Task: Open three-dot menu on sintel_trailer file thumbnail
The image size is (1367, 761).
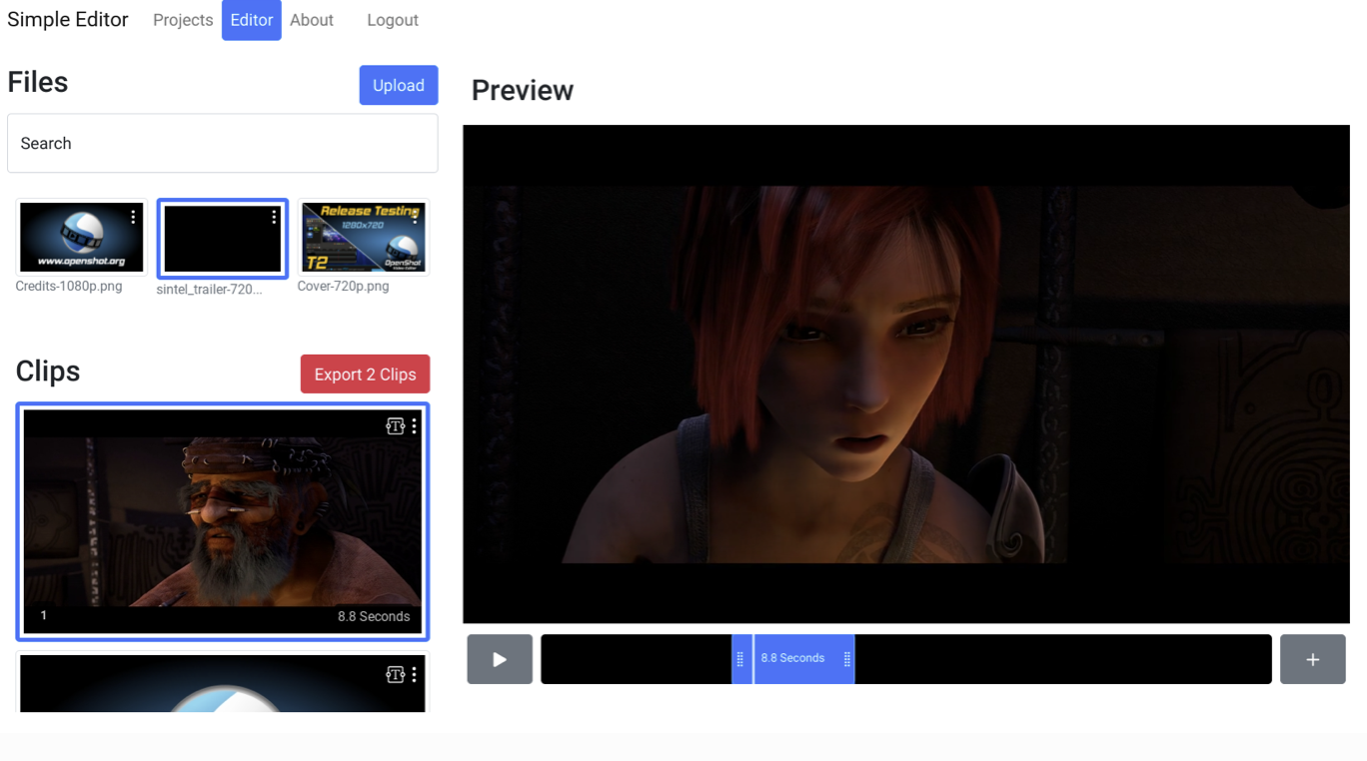Action: 274,217
